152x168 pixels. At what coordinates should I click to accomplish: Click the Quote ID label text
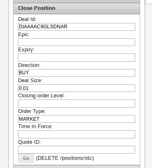point(29,142)
